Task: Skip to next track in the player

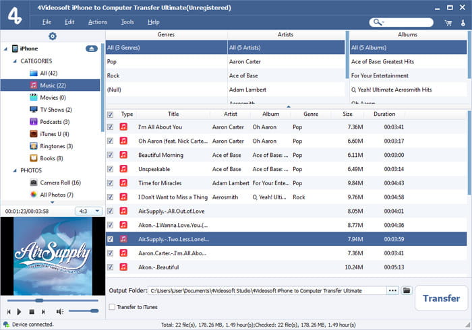Action: point(44,312)
